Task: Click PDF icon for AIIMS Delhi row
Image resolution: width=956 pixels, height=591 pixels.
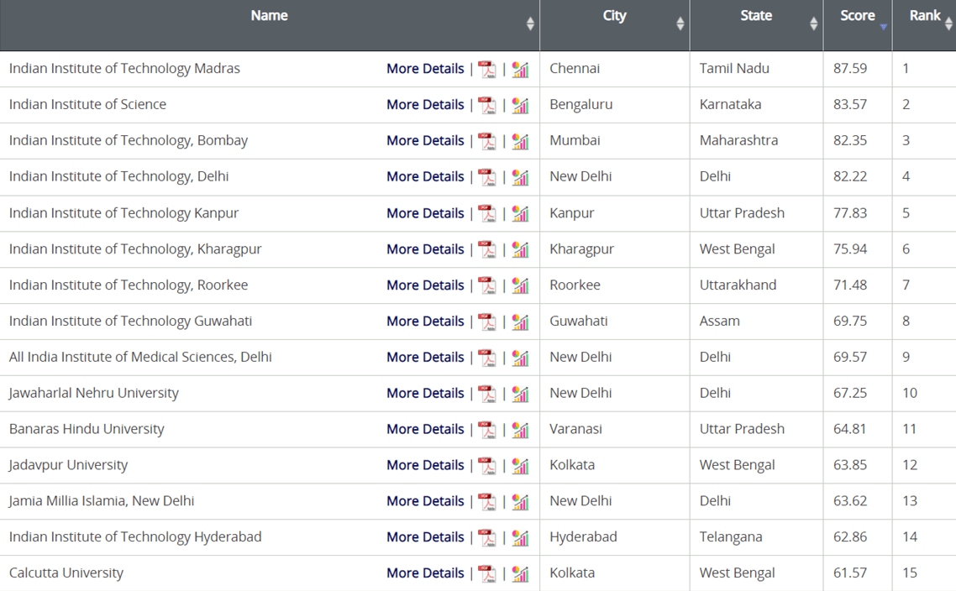Action: [x=487, y=358]
